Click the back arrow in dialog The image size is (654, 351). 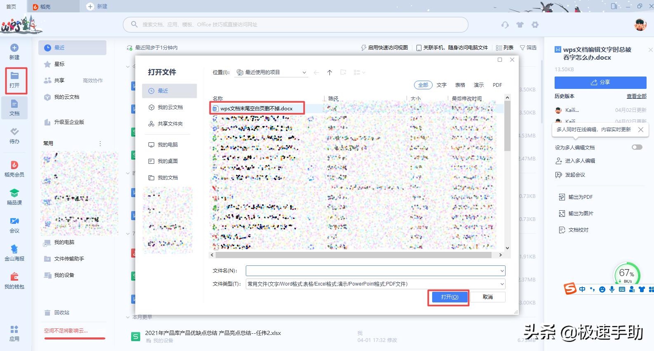click(x=316, y=72)
